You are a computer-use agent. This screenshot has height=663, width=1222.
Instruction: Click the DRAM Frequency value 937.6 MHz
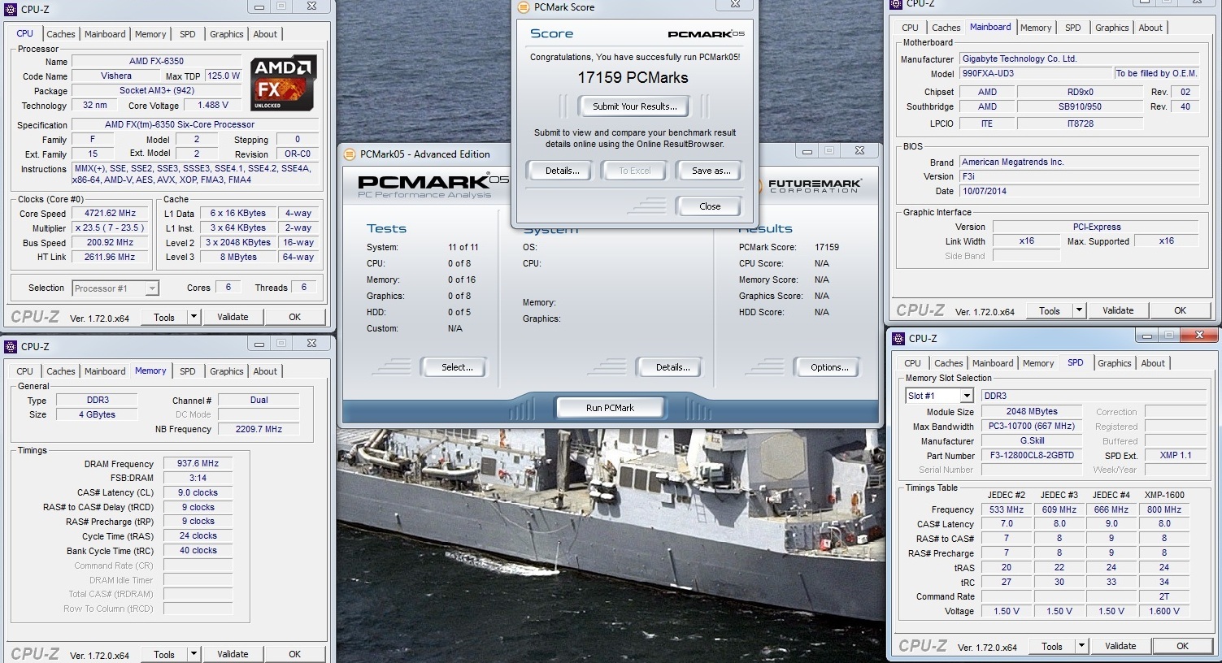(198, 463)
